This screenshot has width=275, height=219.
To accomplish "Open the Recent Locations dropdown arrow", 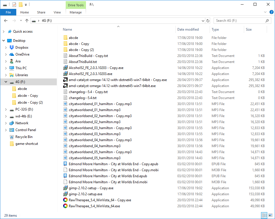I will click(20, 20).
